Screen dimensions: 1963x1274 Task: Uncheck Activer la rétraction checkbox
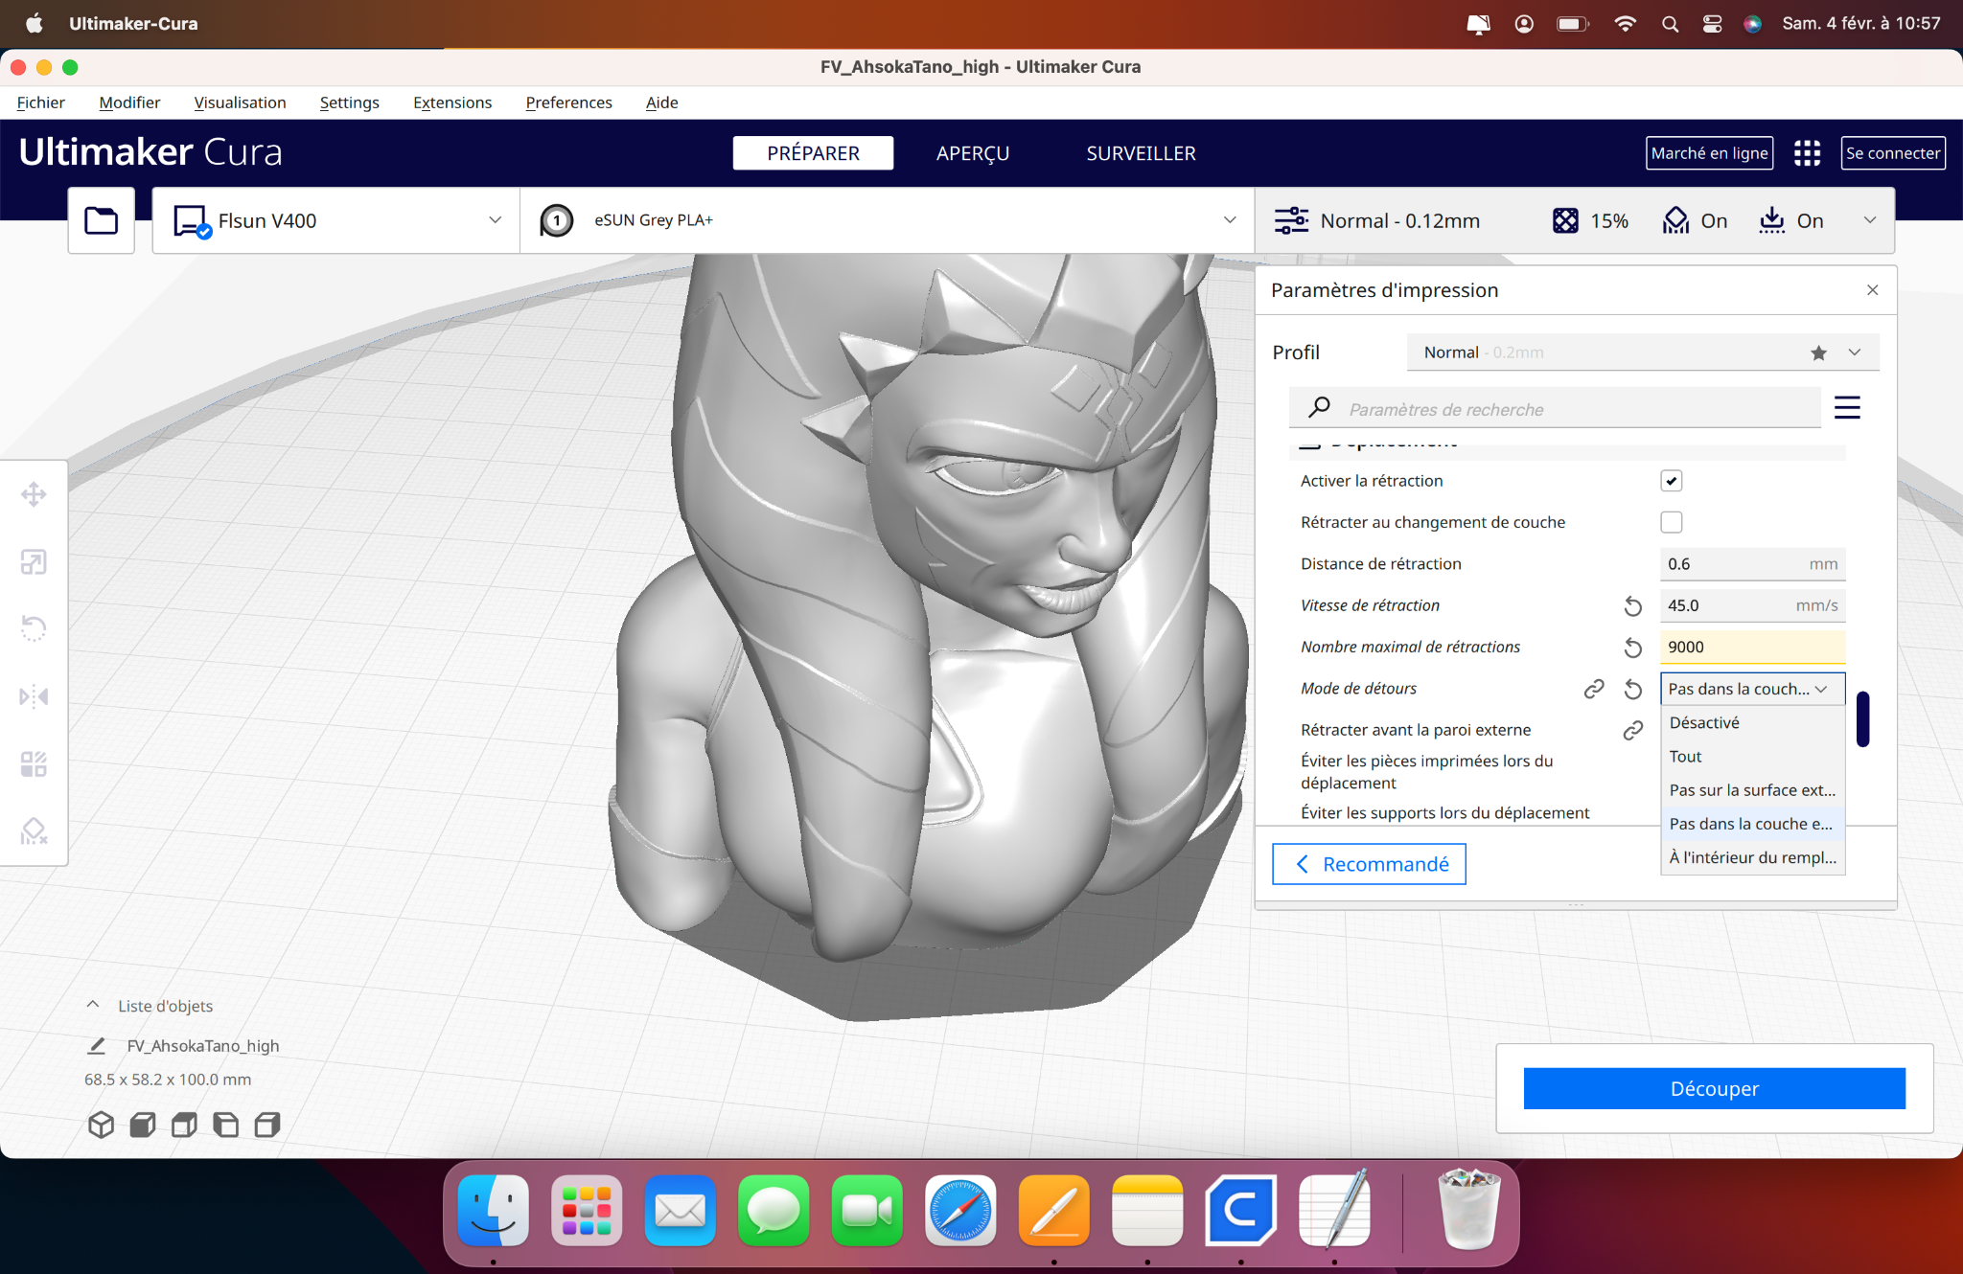click(x=1671, y=481)
